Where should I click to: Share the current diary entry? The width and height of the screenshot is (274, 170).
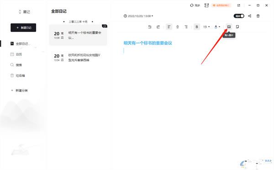pyautogui.click(x=249, y=16)
